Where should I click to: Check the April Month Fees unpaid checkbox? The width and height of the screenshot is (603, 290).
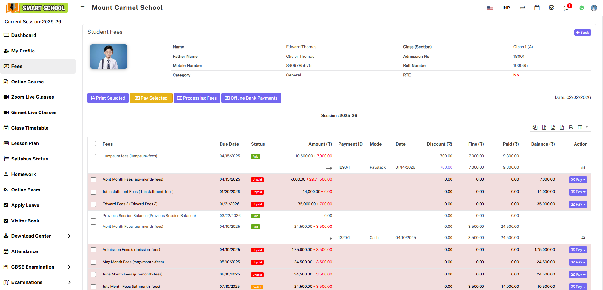coord(93,180)
